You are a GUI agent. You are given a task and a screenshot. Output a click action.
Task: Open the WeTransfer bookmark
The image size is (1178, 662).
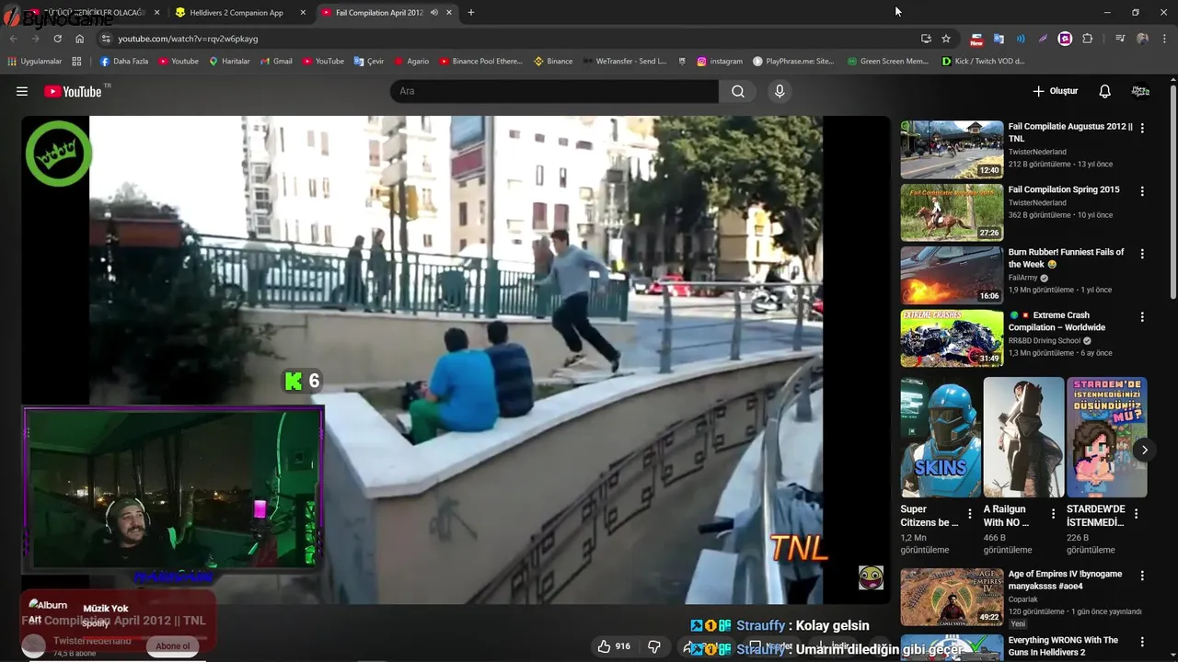[624, 62]
